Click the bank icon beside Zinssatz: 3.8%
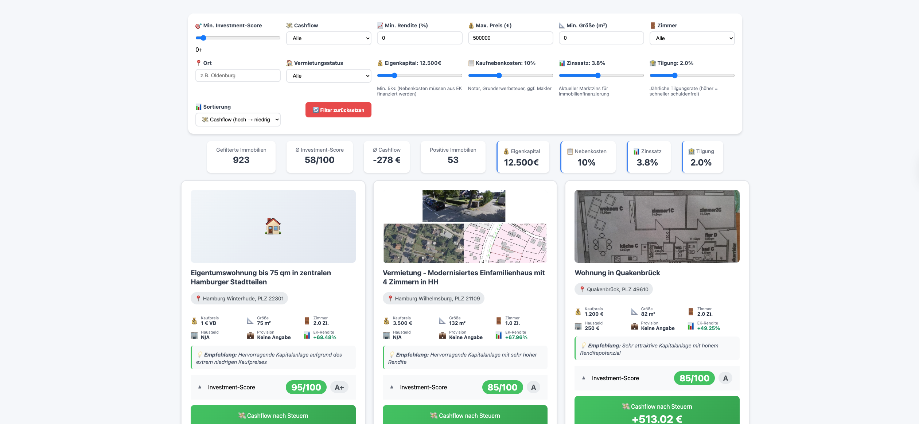The width and height of the screenshot is (919, 424). point(561,63)
